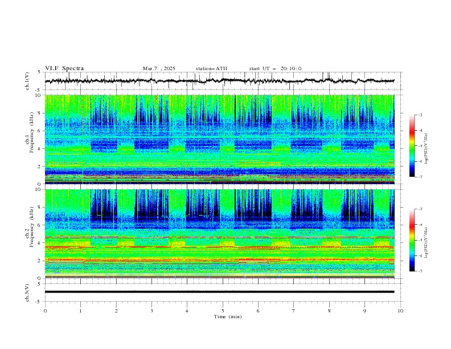This screenshot has height=349, width=451.
Task: Click the "VLF Spectra" plot title
Action: (x=64, y=68)
